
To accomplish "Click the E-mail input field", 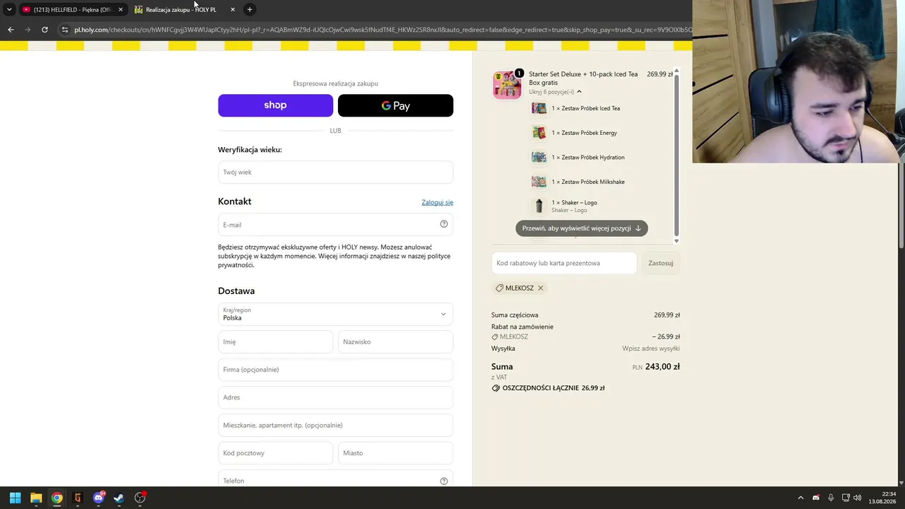I will 335,224.
